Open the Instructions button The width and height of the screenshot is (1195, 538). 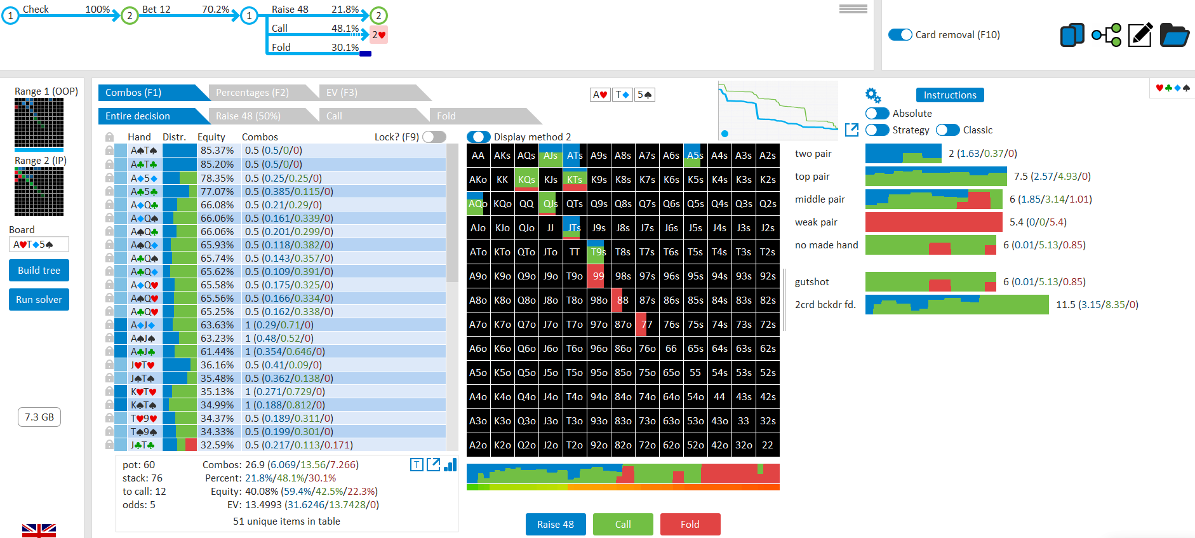tap(950, 95)
